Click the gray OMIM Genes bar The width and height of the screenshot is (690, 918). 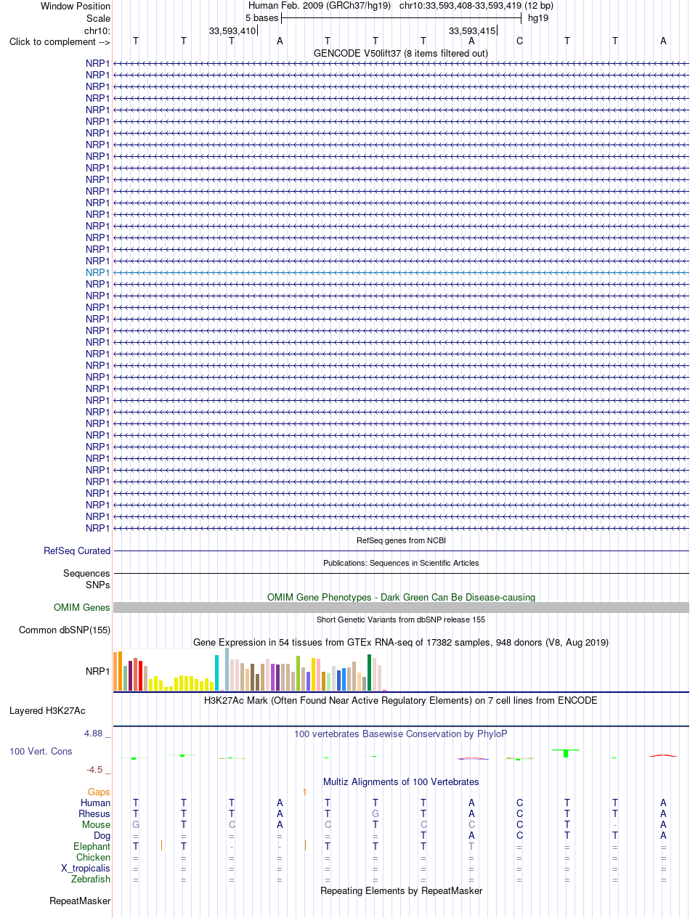click(x=401, y=607)
